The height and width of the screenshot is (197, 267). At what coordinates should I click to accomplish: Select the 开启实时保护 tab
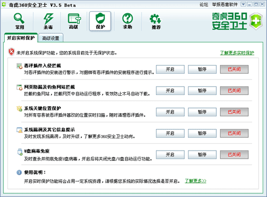[21, 38]
